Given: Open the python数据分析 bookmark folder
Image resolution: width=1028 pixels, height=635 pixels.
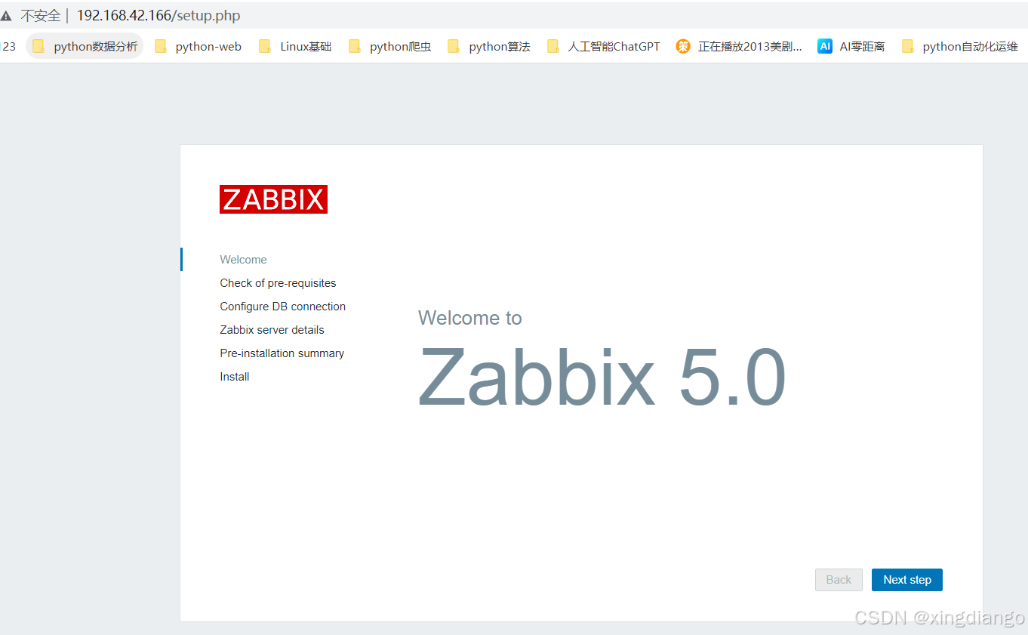Looking at the screenshot, I should coord(85,46).
